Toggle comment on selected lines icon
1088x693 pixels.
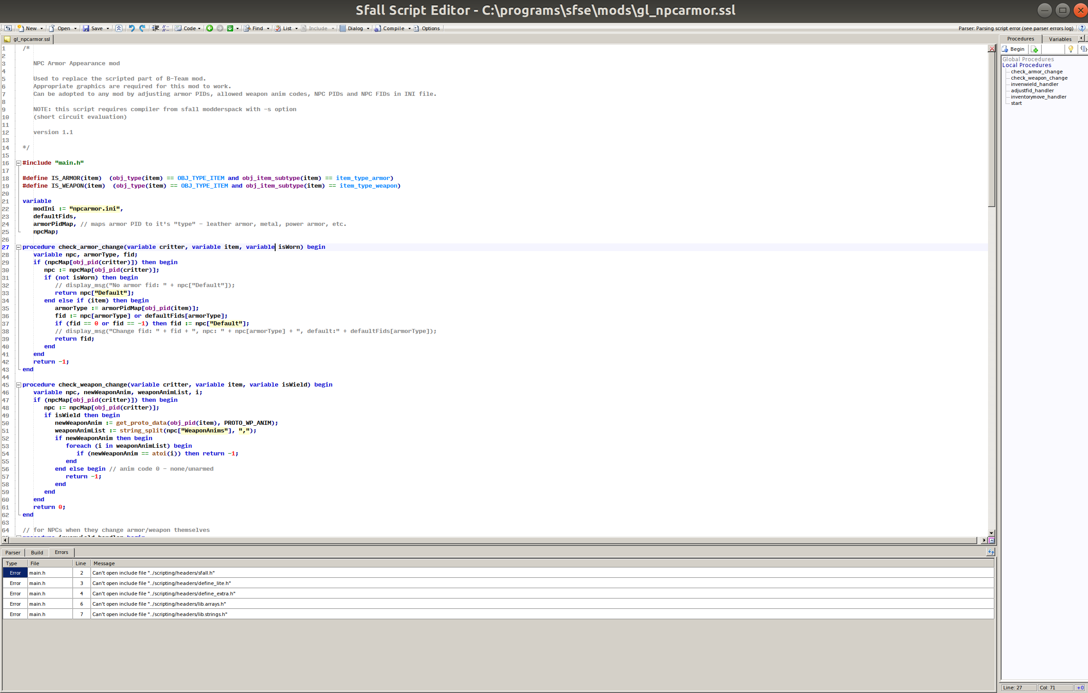click(166, 28)
